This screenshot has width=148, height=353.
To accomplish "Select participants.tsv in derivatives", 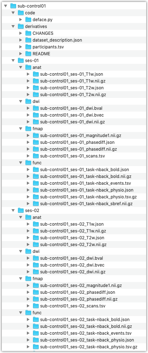I will pos(49,47).
